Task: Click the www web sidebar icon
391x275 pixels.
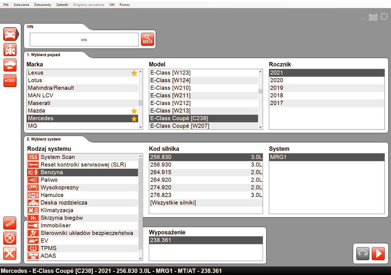Action: pyautogui.click(x=10, y=223)
